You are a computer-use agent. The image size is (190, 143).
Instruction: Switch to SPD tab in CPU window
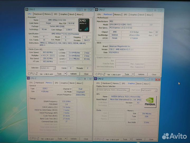coord(56,14)
